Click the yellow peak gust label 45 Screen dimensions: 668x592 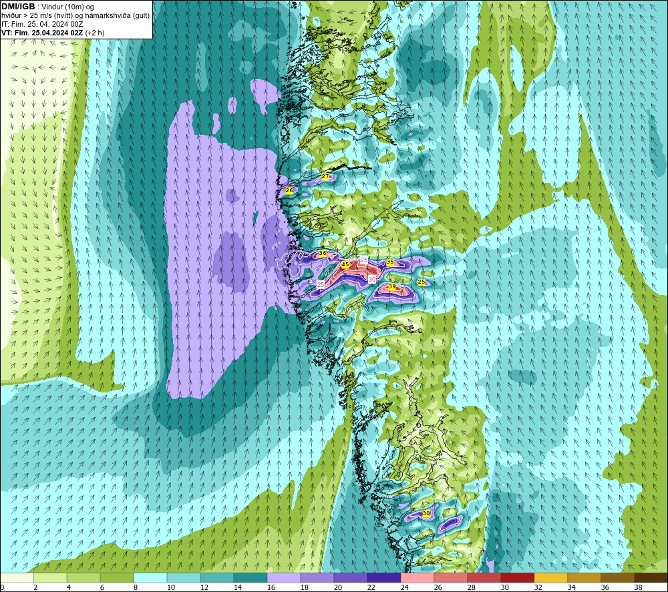point(345,264)
